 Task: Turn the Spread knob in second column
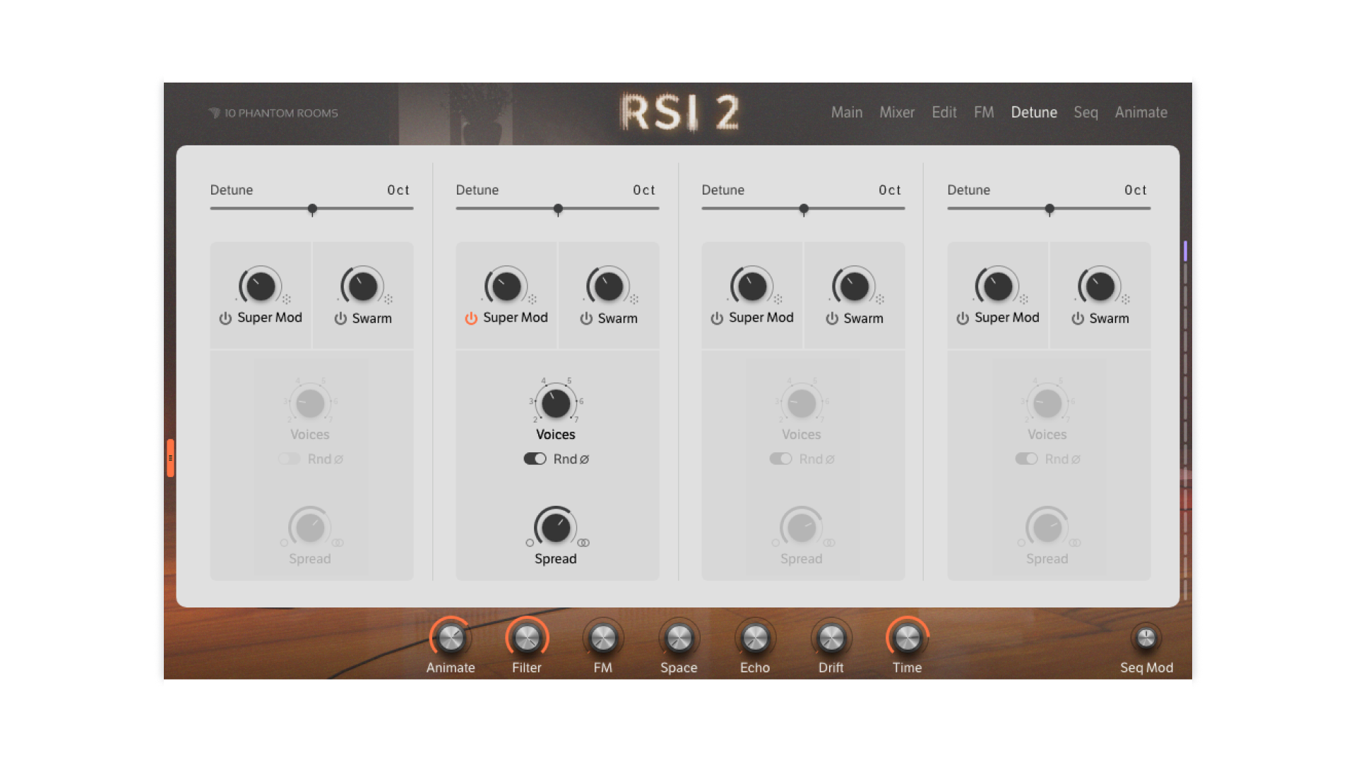point(555,528)
